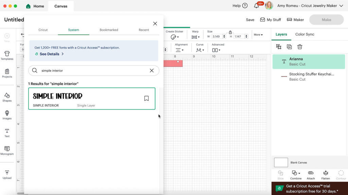Open the Images library
Viewport: 348px width, 195px height.
[7, 115]
